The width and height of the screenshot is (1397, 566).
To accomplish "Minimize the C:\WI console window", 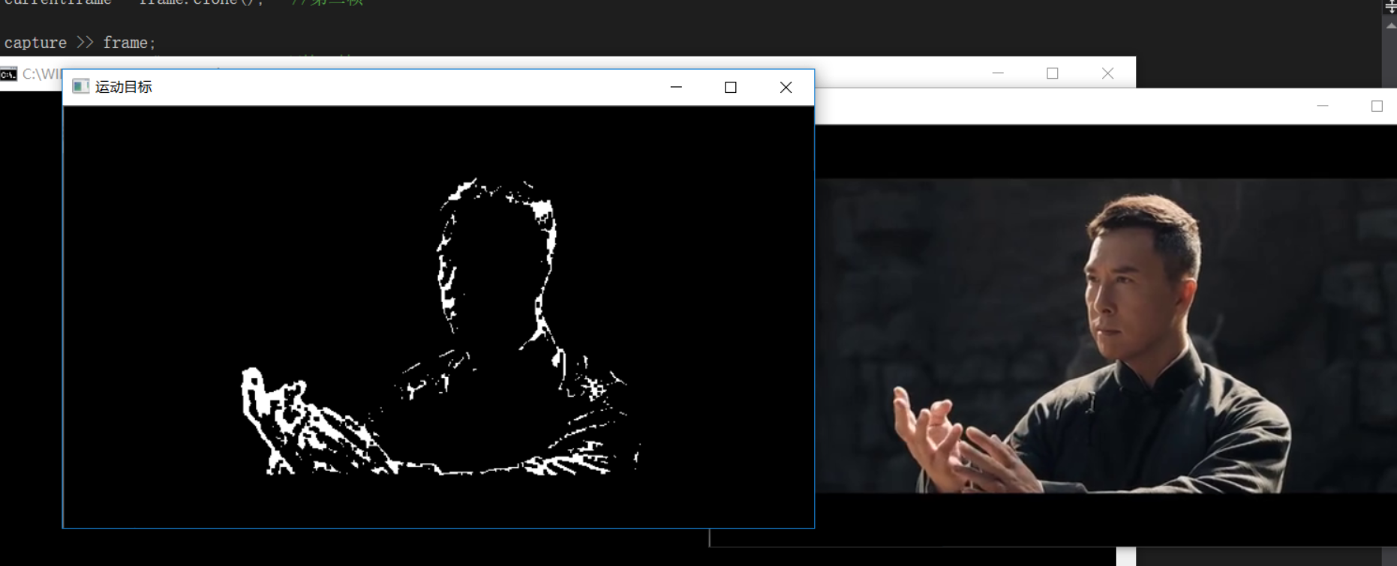I will click(x=998, y=73).
